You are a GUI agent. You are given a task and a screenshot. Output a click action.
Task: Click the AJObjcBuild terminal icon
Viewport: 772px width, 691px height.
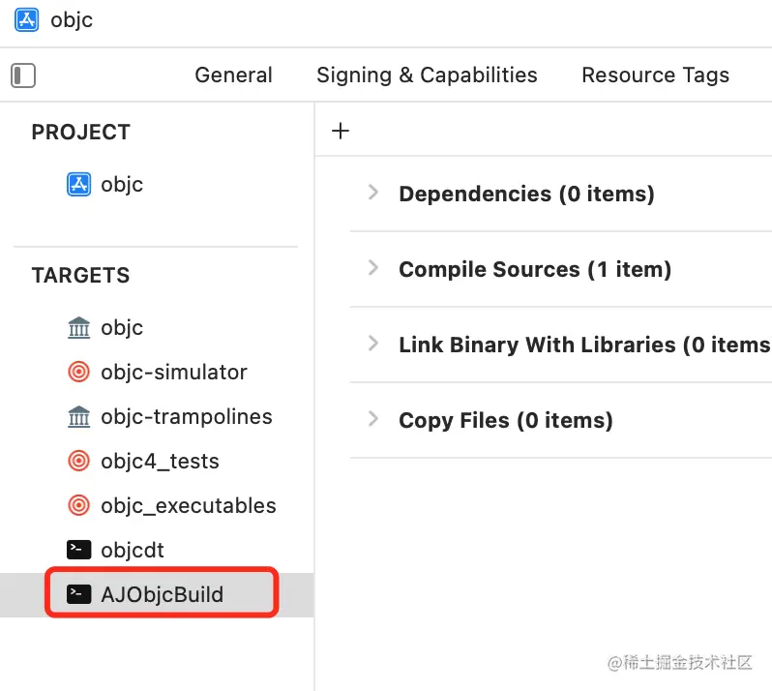(x=78, y=594)
